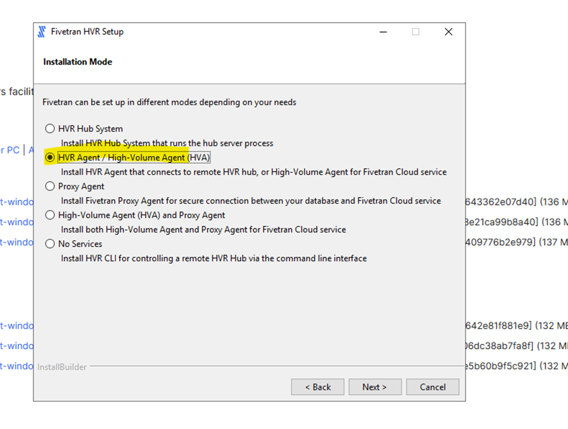This screenshot has height=429, width=568.
Task: Minimize the Fivetran HVR Setup window
Action: point(383,32)
